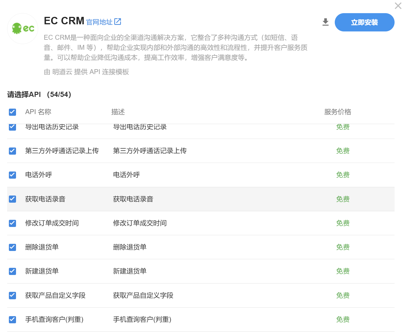The image size is (402, 333).
Task: Toggle the 新建退货单 checkbox
Action: point(12,271)
